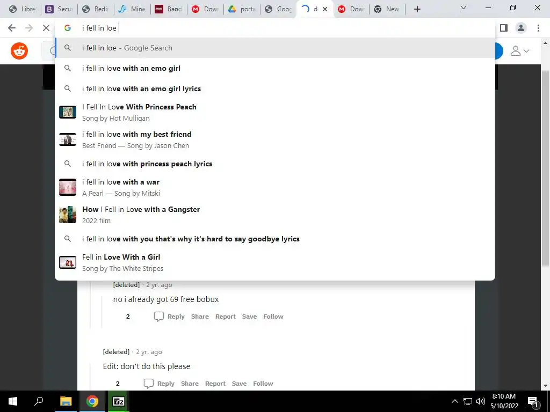Stop page loading with the X button
This screenshot has height=412, width=550.
[46, 28]
